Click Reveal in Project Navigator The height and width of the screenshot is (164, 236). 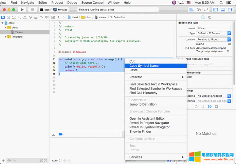(149, 123)
